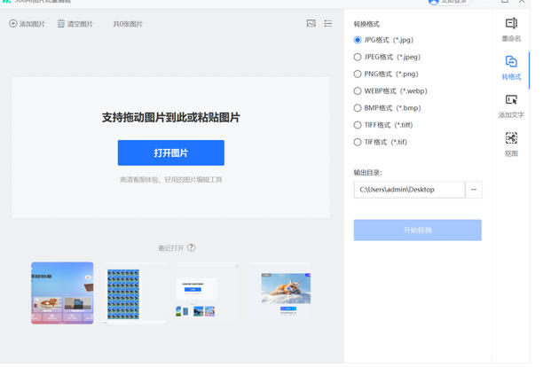Click the 输出目录 label
This screenshot has height=367, width=559.
point(367,173)
